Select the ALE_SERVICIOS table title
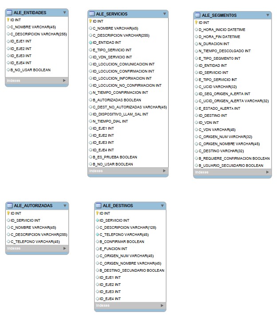280x316 pixels. (112, 14)
